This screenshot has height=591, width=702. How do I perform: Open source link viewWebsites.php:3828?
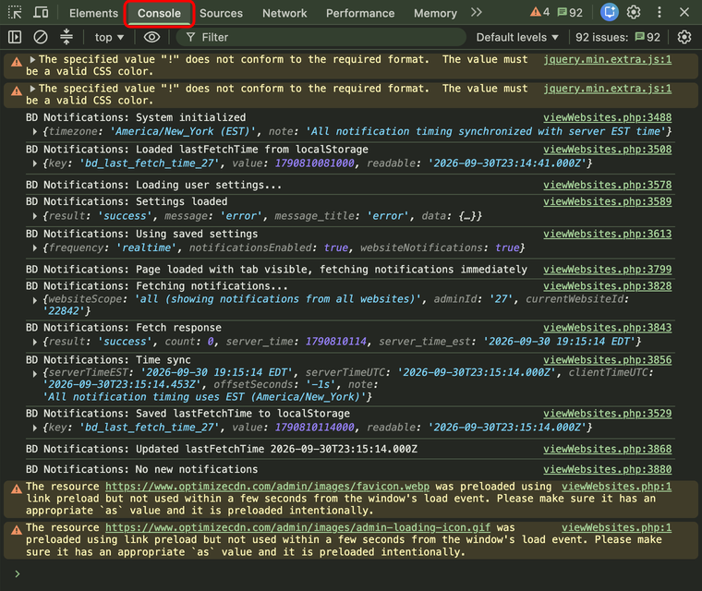pos(608,285)
